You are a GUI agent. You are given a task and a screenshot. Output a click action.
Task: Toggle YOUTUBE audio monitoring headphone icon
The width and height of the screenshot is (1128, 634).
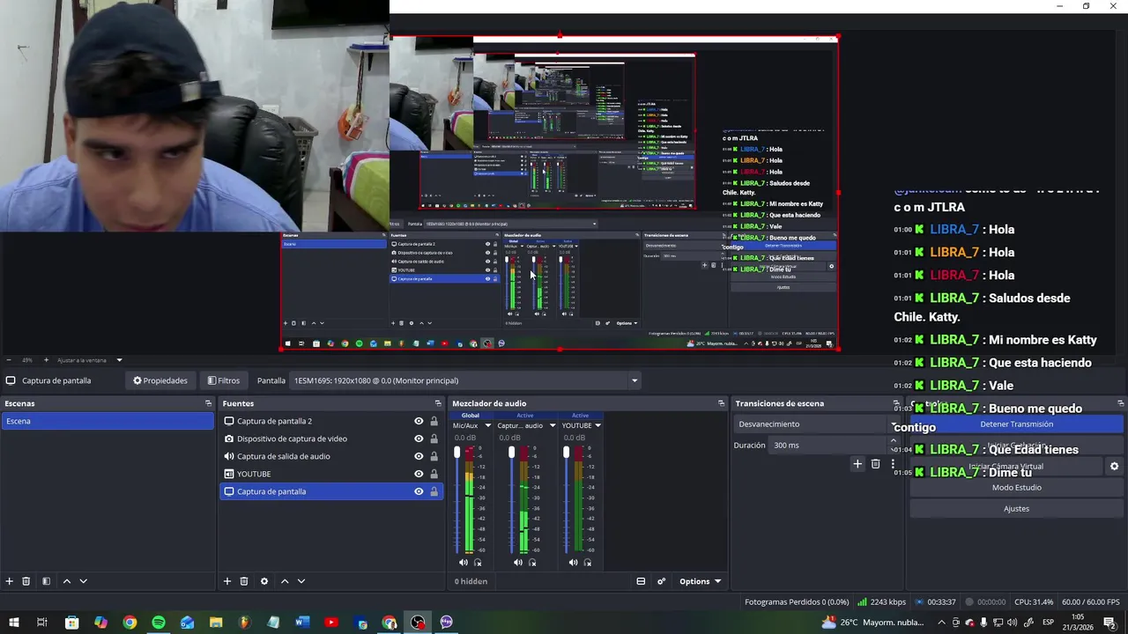tap(587, 563)
